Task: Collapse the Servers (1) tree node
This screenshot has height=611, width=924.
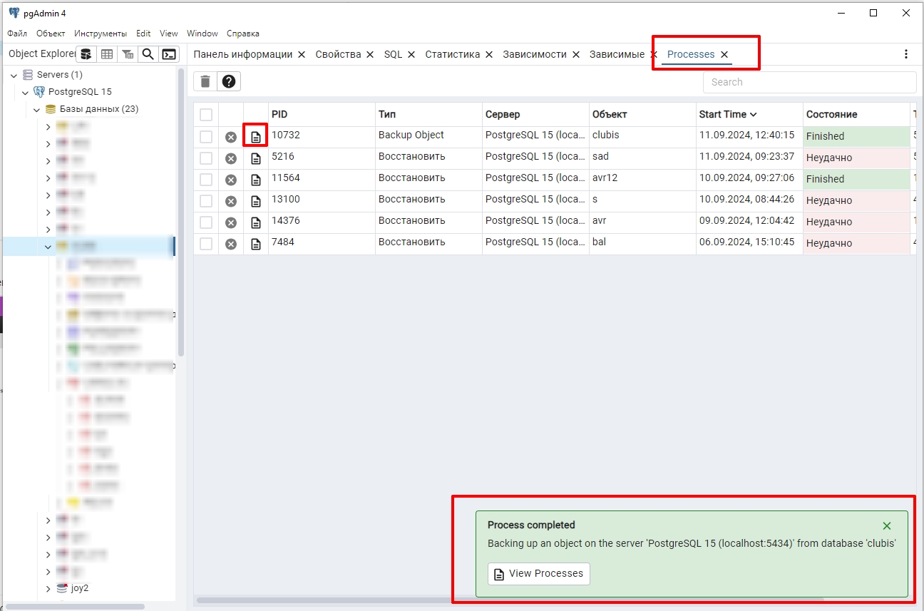Action: point(14,75)
